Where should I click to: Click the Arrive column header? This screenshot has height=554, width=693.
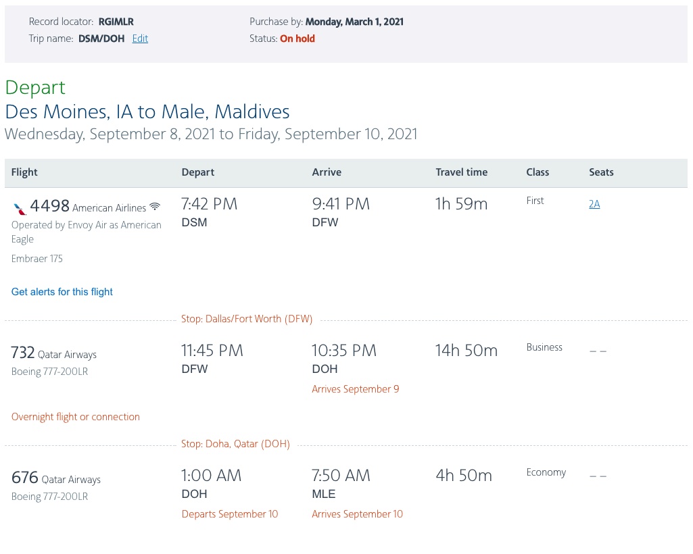[x=327, y=172]
